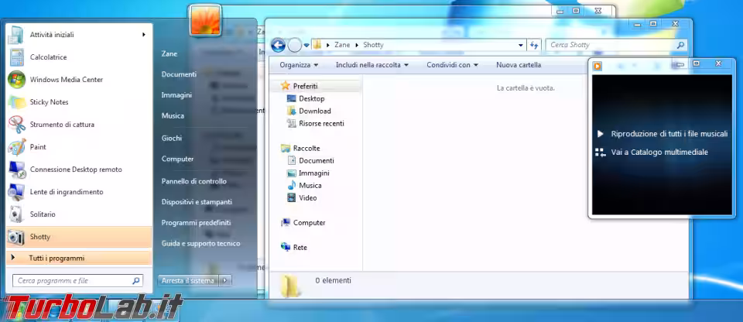The height and width of the screenshot is (322, 743).
Task: Click Arresta il sistema button
Action: (188, 281)
